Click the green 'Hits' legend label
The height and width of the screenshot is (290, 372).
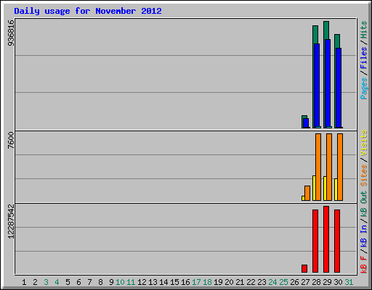tap(363, 30)
